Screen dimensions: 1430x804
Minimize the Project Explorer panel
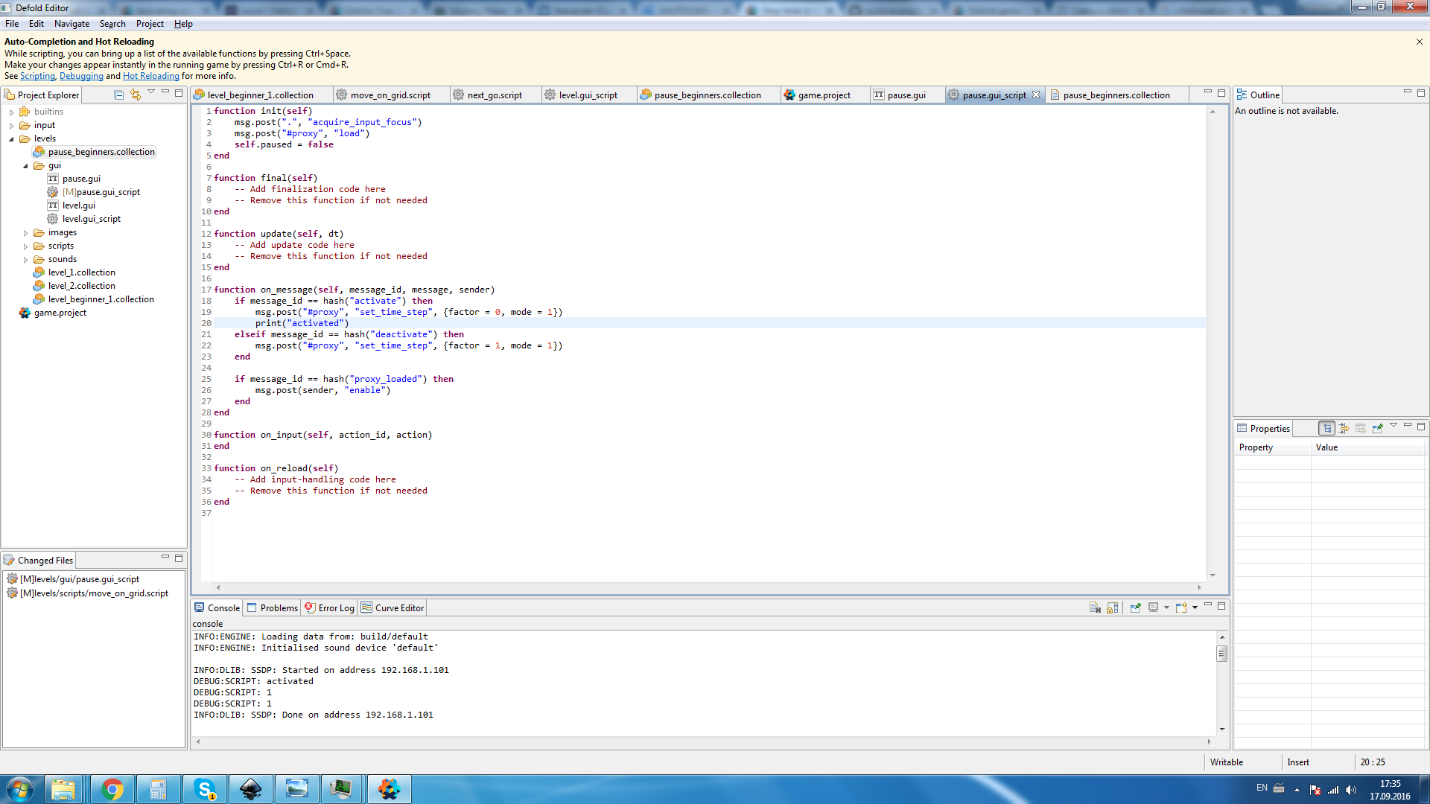(165, 92)
